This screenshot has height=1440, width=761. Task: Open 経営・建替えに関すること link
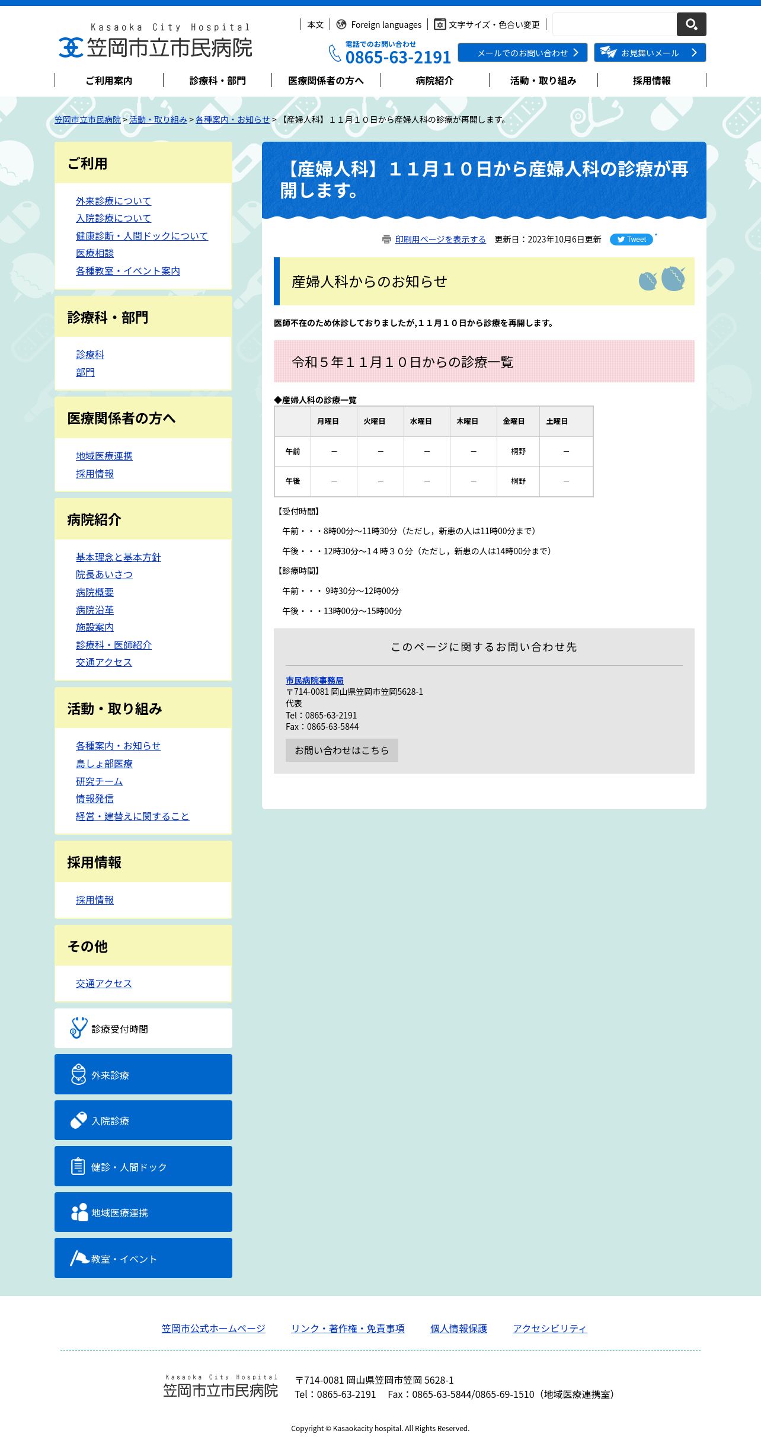click(x=133, y=816)
